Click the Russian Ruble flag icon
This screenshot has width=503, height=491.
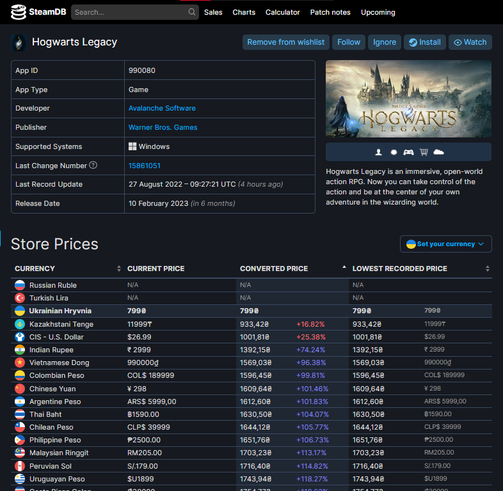[20, 285]
